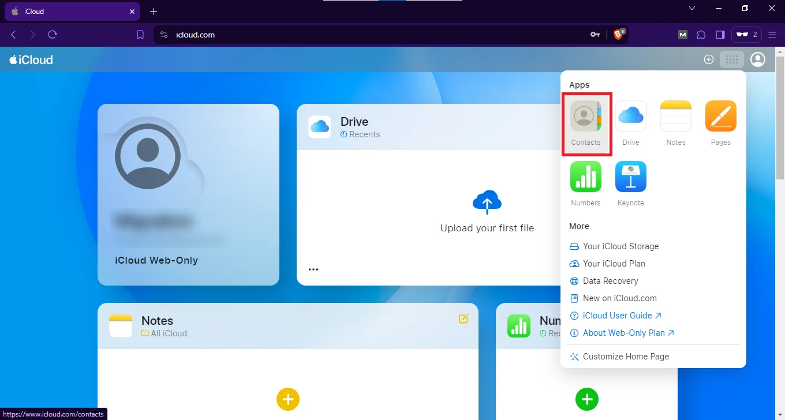Launch the Pages app

[721, 123]
